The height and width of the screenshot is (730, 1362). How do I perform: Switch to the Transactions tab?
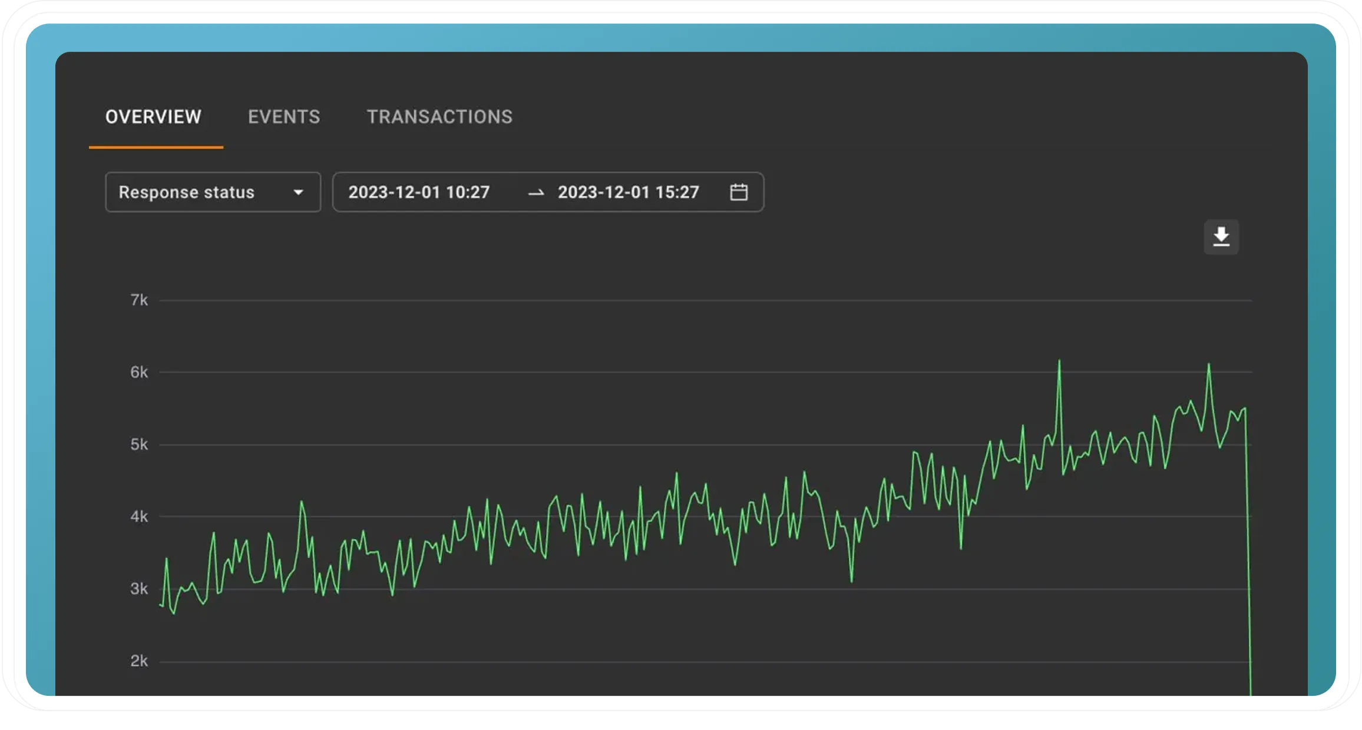tap(439, 117)
